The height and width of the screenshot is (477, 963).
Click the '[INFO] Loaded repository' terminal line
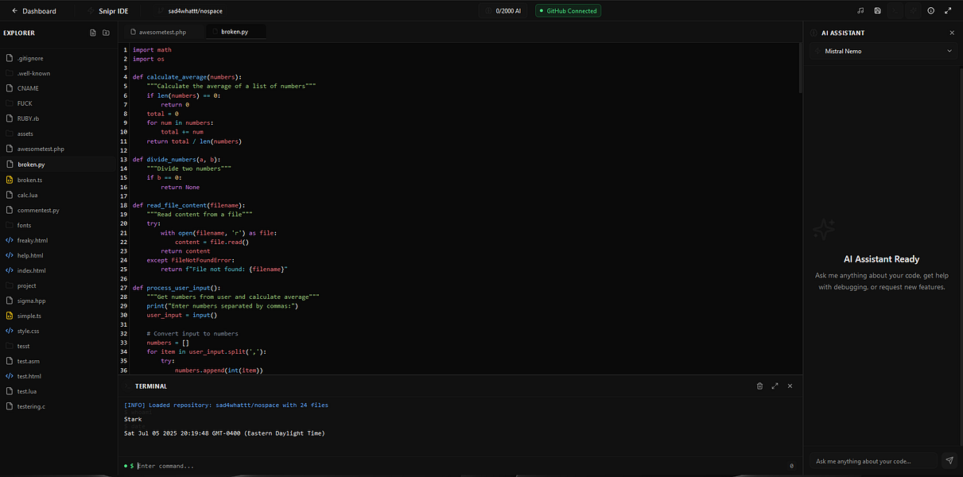227,405
